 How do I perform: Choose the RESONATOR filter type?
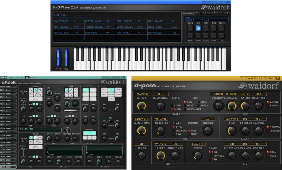(185, 109)
